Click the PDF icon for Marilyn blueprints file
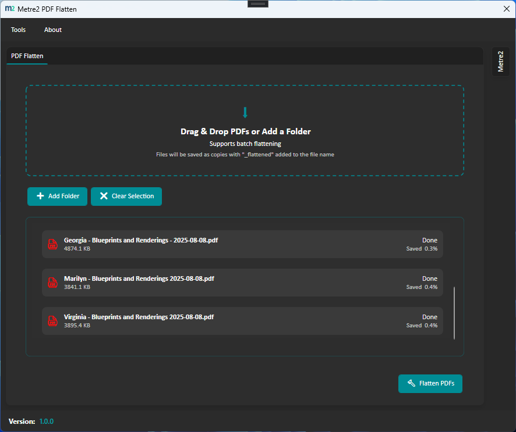The image size is (516, 432). point(52,283)
